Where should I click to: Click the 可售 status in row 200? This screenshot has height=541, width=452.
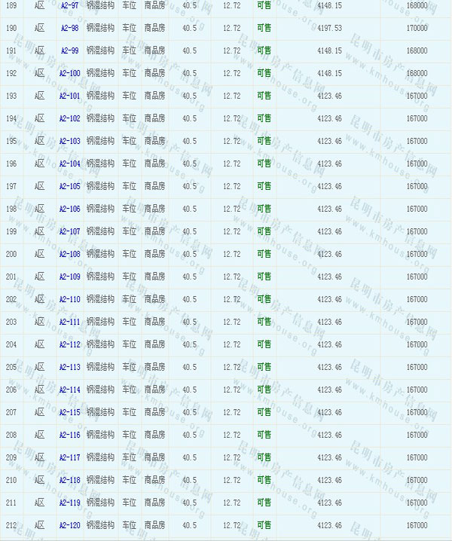coord(264,254)
